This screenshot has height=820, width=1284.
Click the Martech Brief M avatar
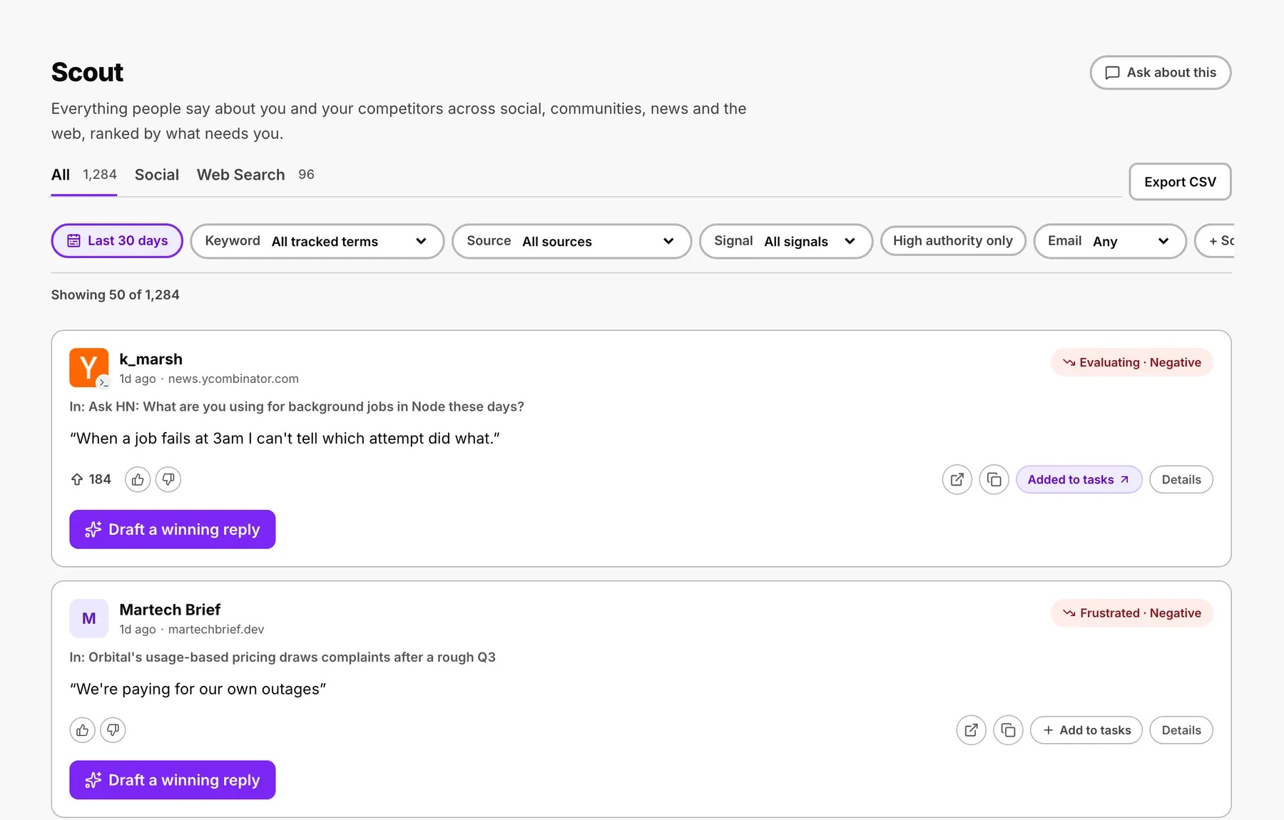click(89, 618)
